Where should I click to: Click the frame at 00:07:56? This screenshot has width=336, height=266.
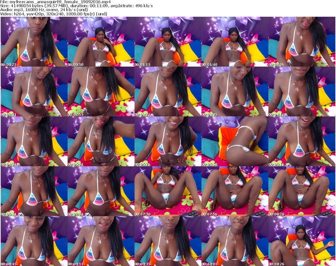(x=235, y=192)
